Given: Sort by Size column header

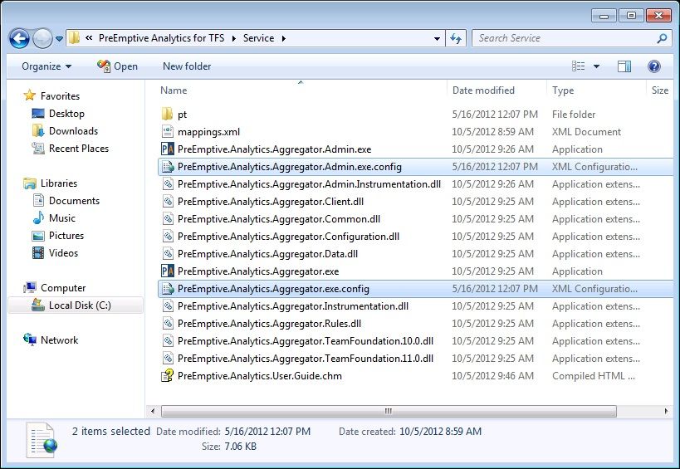Looking at the screenshot, I should [x=659, y=90].
